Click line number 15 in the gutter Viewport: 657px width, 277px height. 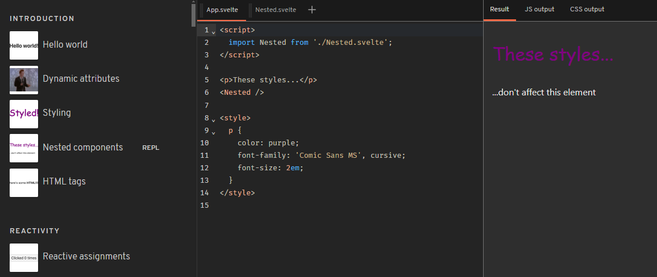click(205, 205)
